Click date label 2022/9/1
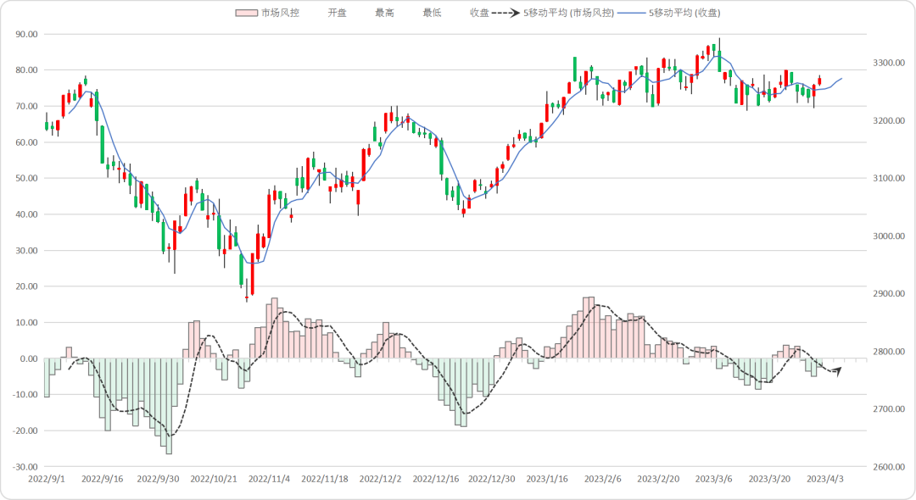This screenshot has width=916, height=500. click(x=47, y=479)
